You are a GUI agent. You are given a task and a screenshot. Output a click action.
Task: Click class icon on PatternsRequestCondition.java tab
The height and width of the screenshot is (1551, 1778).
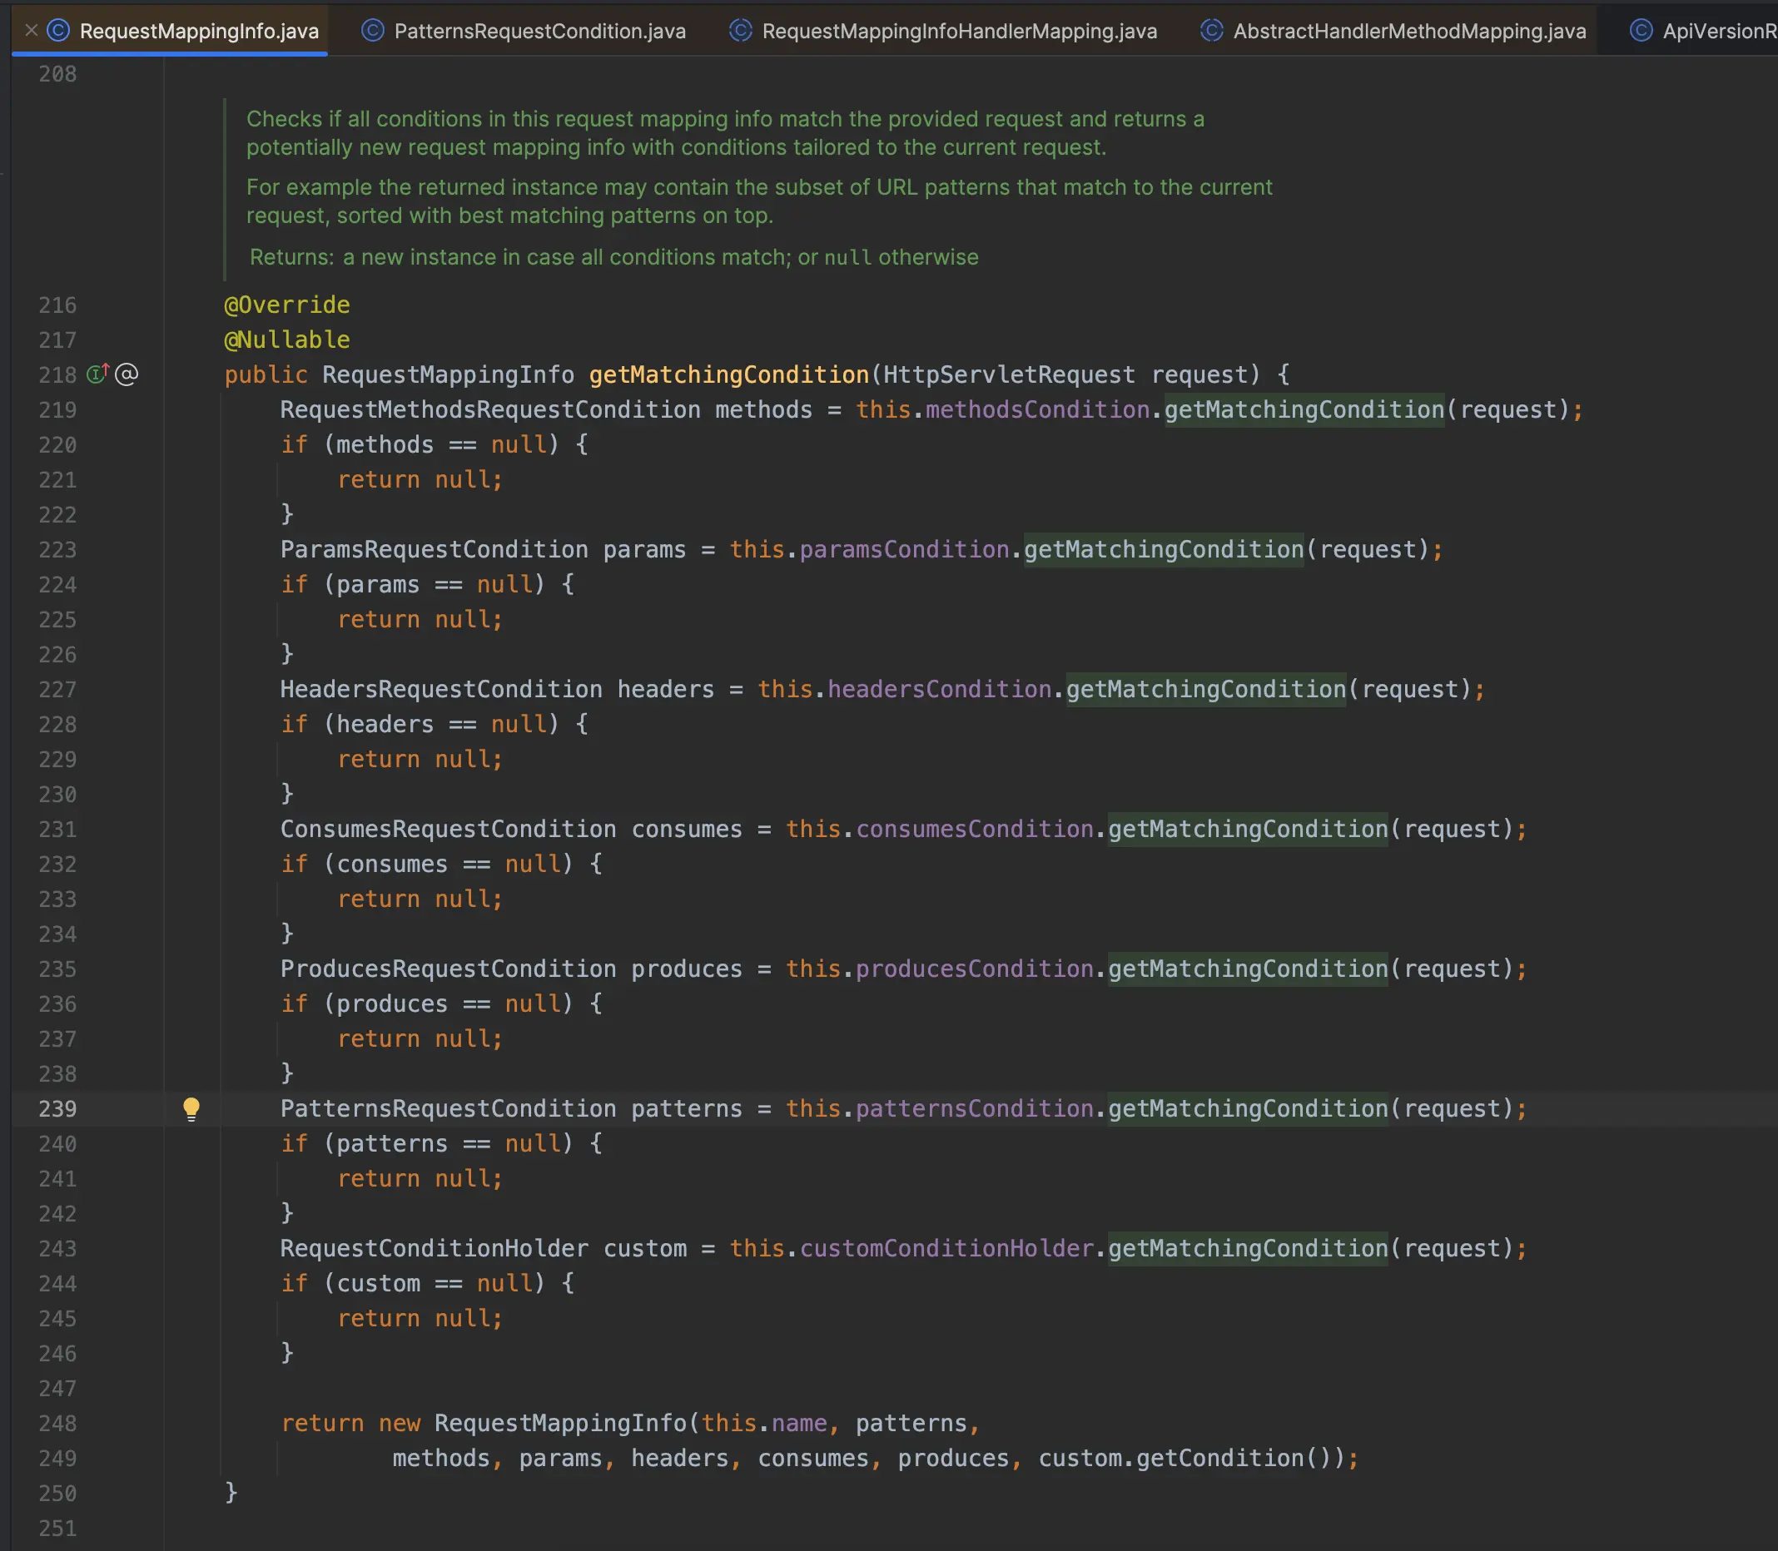tap(373, 30)
